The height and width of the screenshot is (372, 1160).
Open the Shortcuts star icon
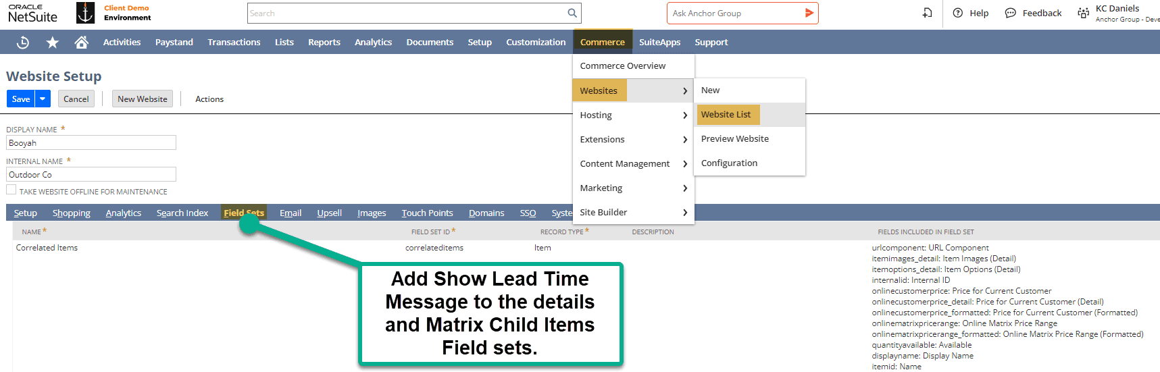pos(52,42)
